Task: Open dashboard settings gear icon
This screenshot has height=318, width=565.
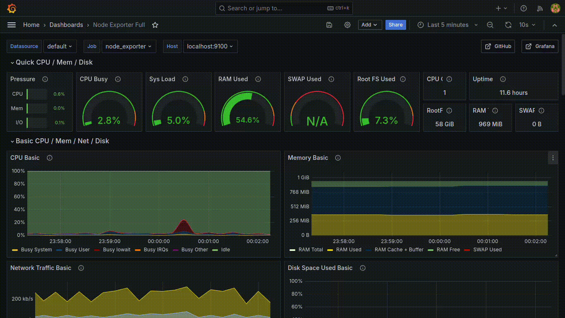Action: (347, 25)
